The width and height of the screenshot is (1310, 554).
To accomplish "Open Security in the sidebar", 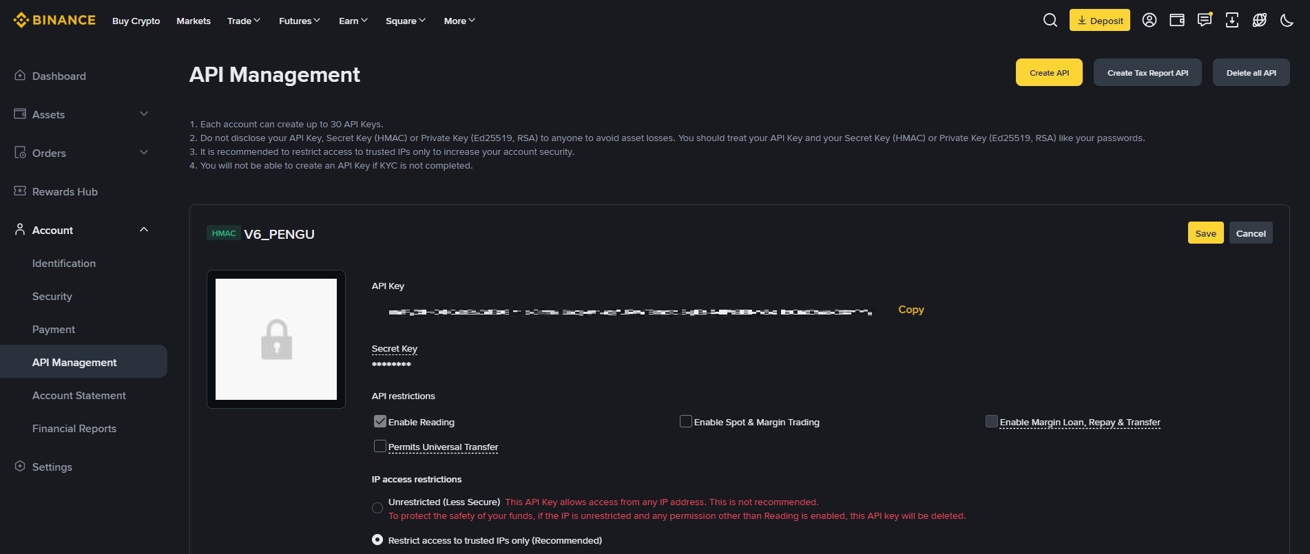I will point(52,297).
